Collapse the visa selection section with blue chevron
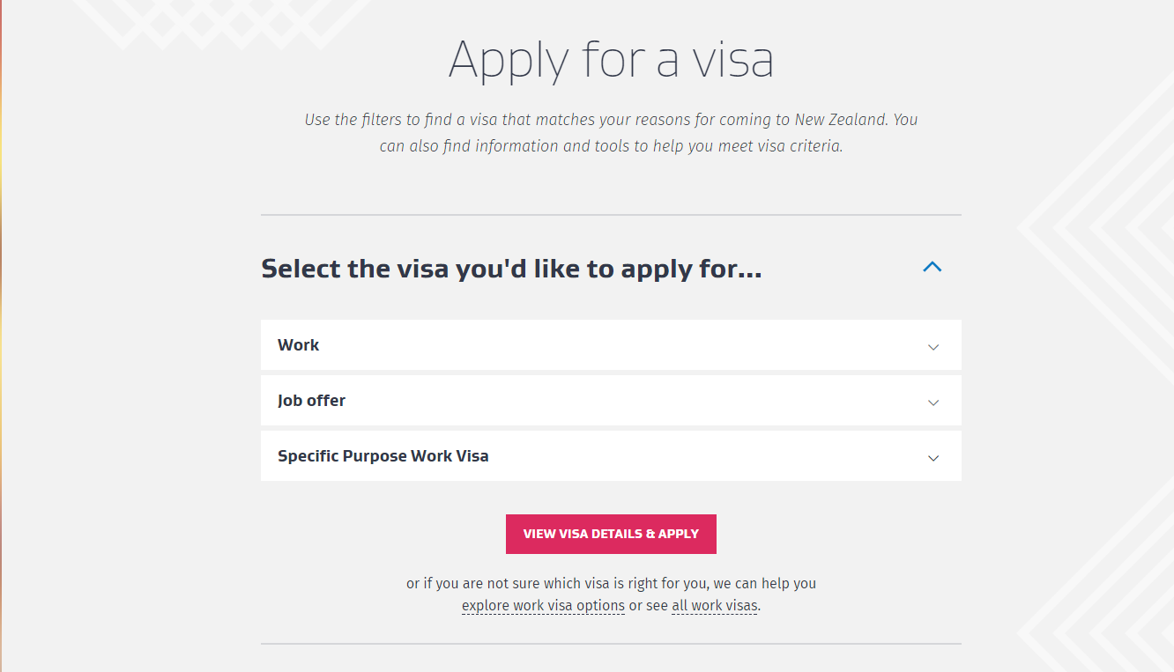The height and width of the screenshot is (672, 1174). coord(933,266)
